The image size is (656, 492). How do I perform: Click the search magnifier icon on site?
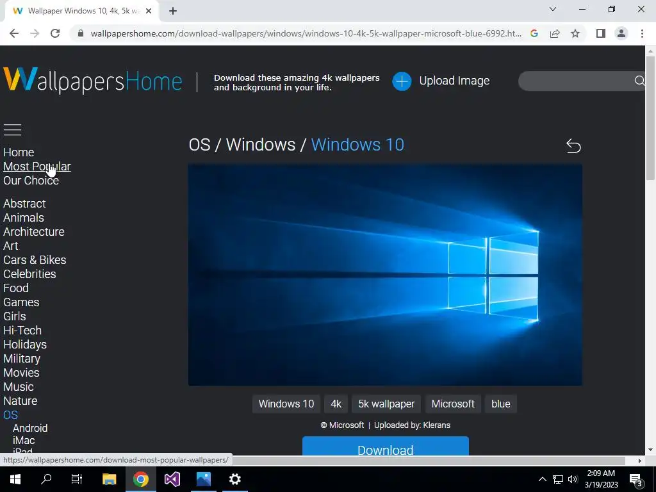click(x=640, y=81)
